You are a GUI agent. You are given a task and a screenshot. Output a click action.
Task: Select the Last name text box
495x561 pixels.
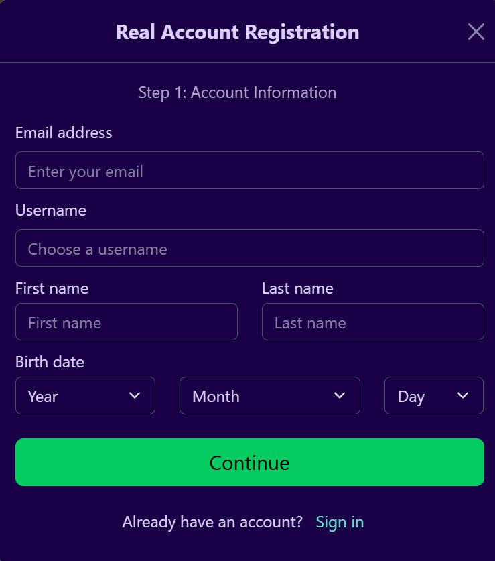[x=372, y=322]
